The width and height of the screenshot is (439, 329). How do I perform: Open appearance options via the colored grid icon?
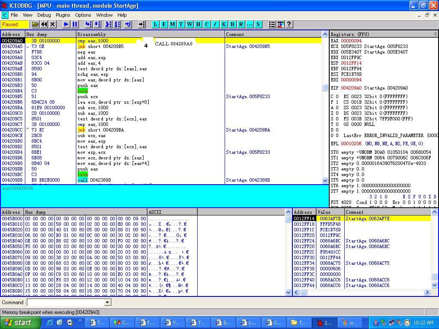[280, 24]
